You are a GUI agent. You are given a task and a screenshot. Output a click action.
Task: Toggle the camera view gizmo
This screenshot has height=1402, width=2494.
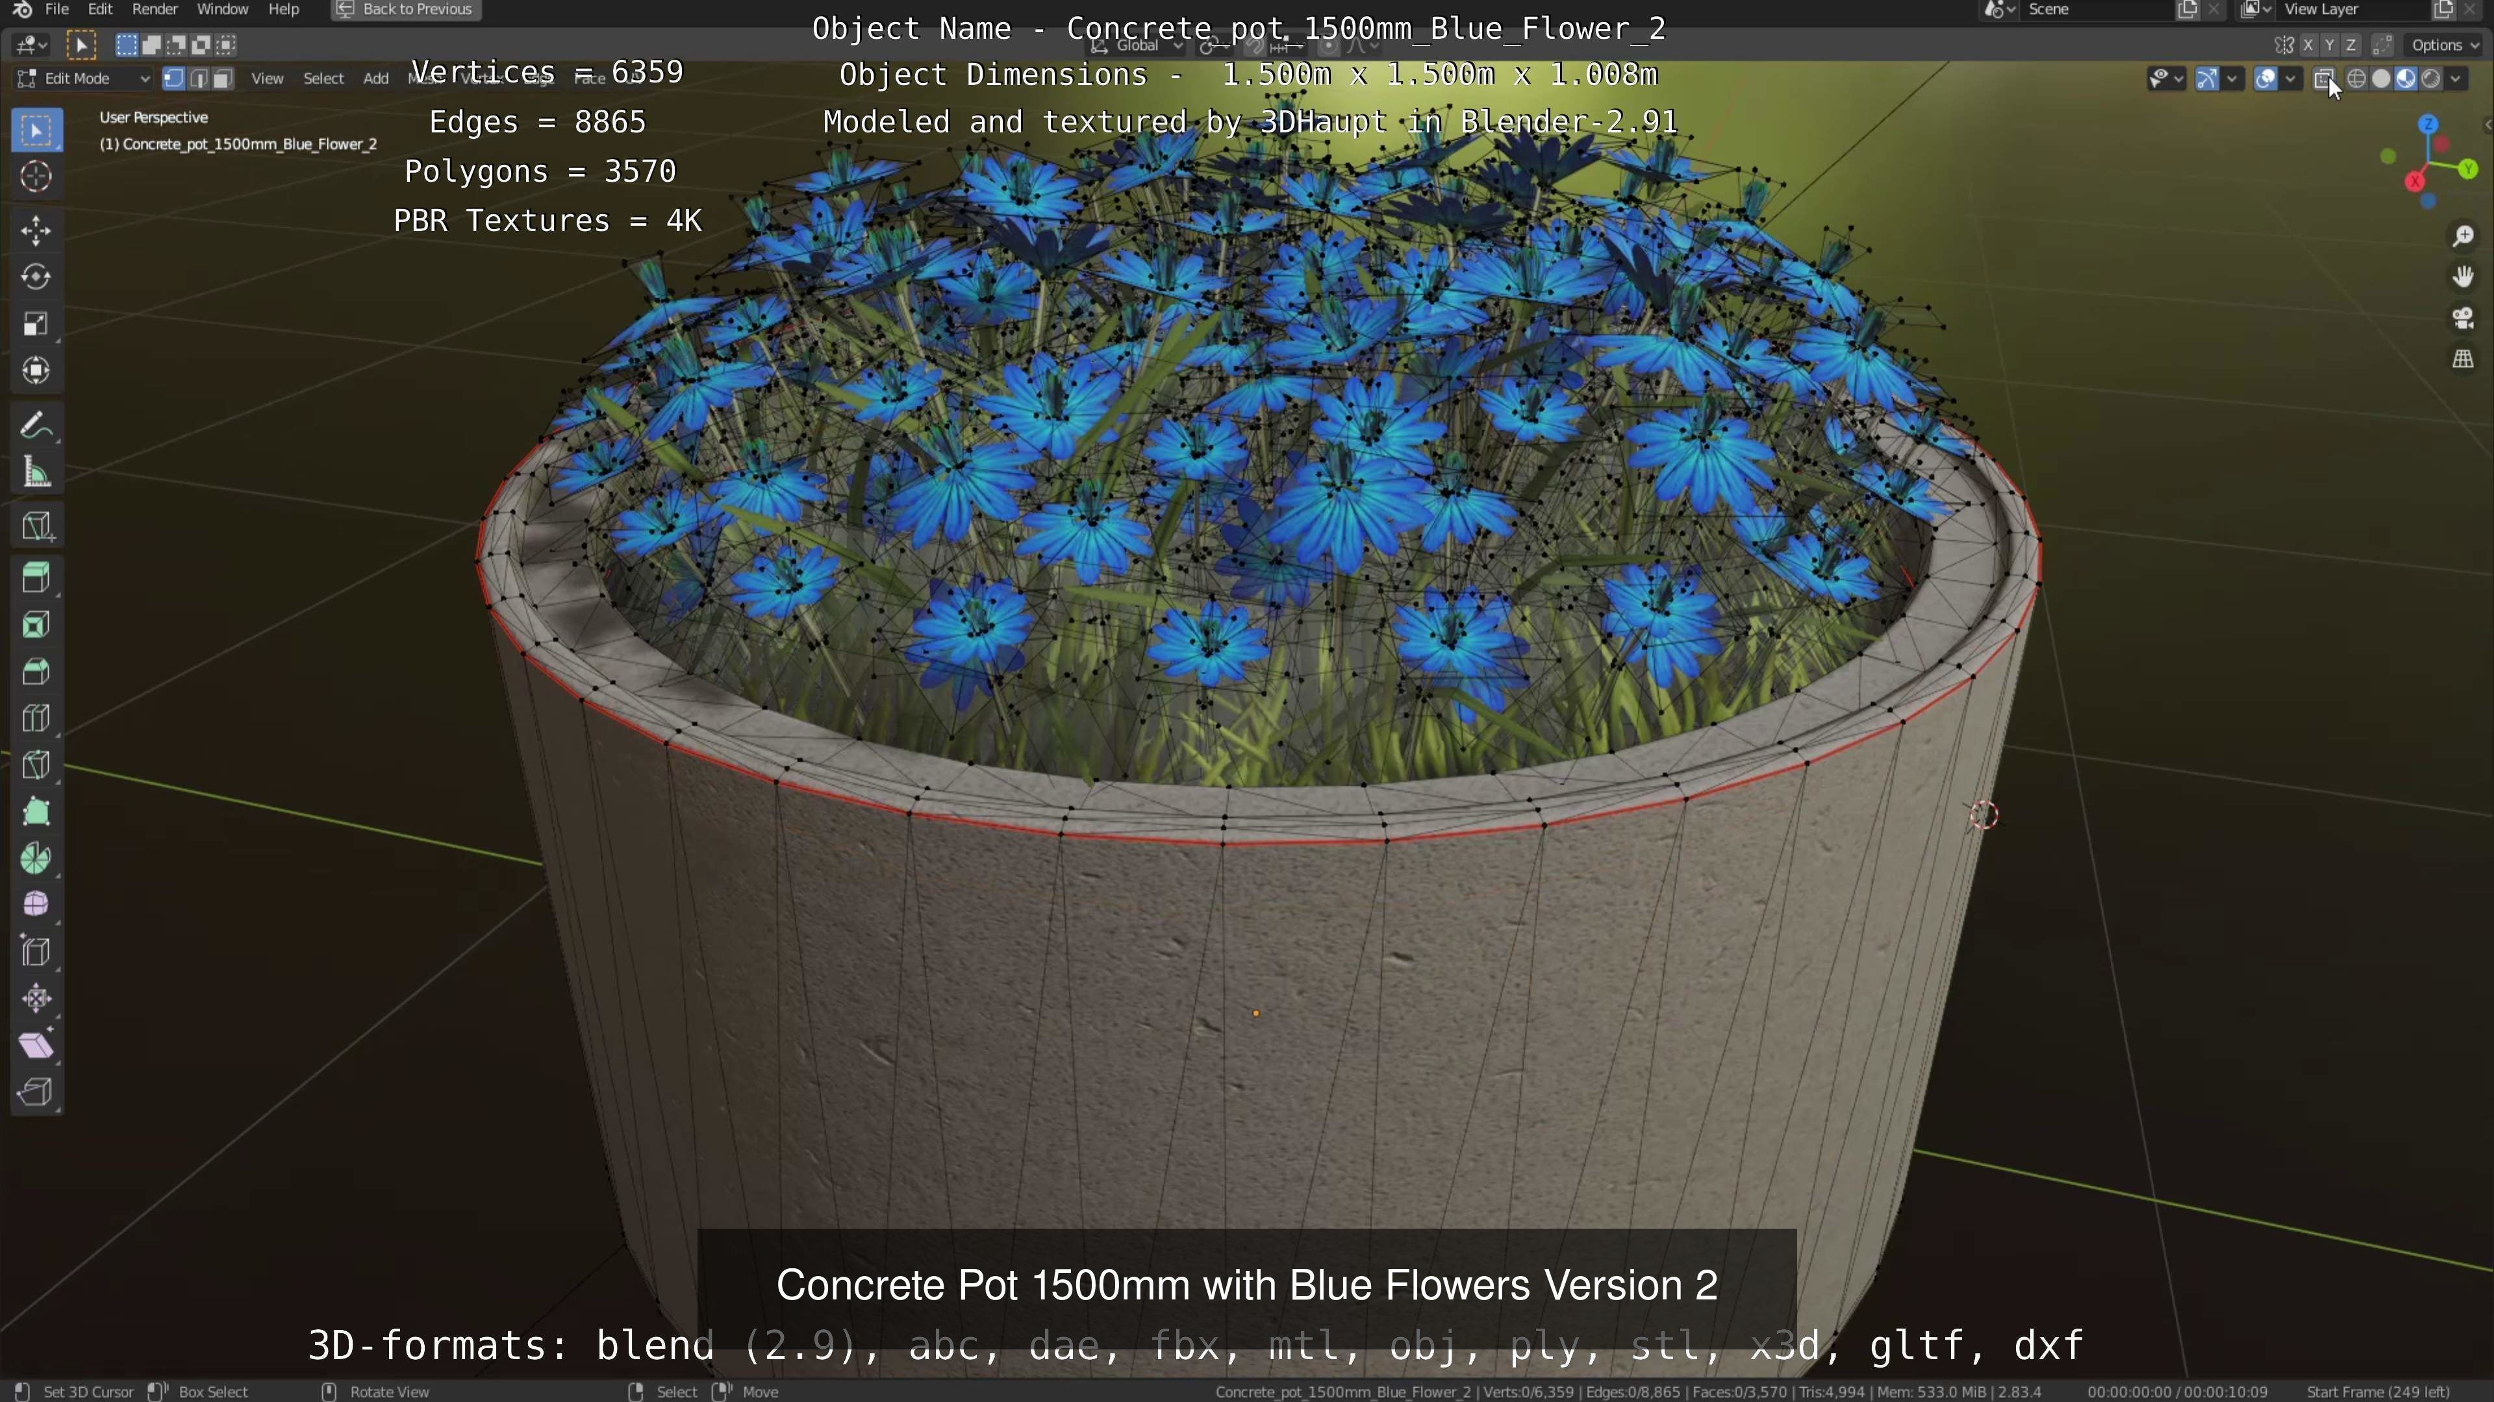[x=2463, y=318]
